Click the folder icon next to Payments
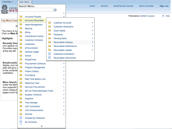Image resolution: width=172 pixels, height=129 pixels. pos(49,34)
